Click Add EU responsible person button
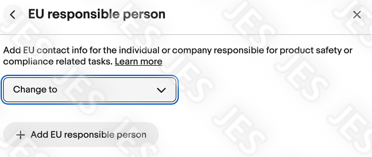This screenshot has height=157, width=372. point(81,135)
